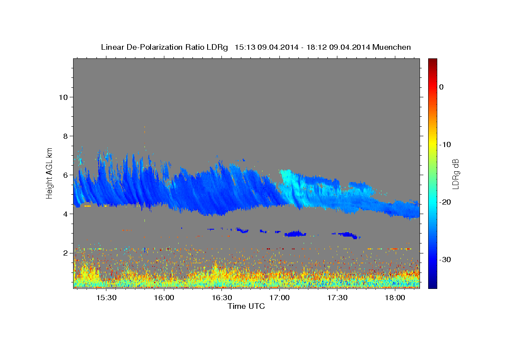Click the 'Muenchen' location text in the title
The width and height of the screenshot is (519, 346).
(x=391, y=47)
